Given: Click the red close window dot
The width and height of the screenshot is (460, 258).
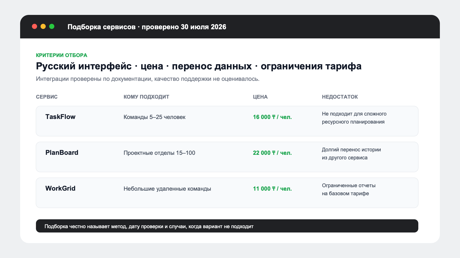Looking at the screenshot, I should (34, 26).
